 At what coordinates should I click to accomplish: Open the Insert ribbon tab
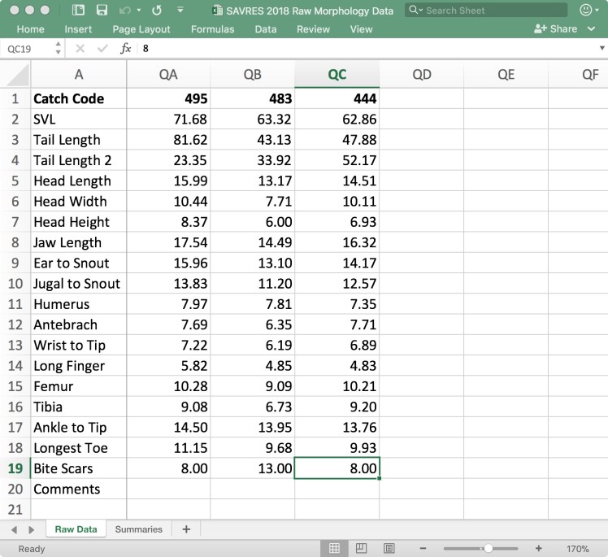(x=78, y=29)
